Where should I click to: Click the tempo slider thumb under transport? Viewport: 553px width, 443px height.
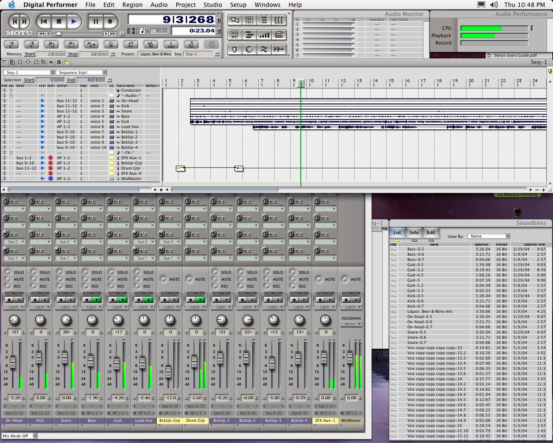[x=59, y=34]
